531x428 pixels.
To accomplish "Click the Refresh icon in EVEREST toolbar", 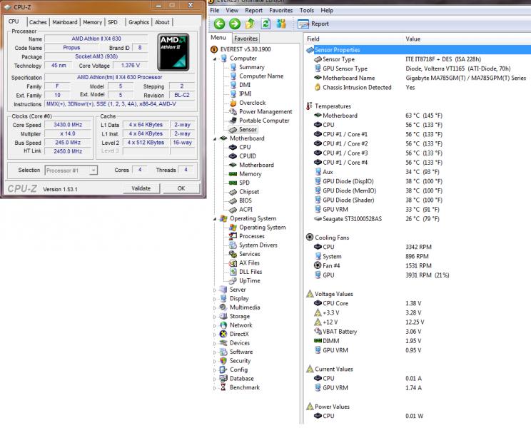I will 265,24.
